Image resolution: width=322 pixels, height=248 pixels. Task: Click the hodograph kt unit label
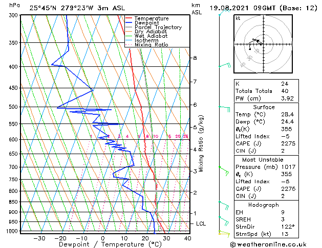238,18
